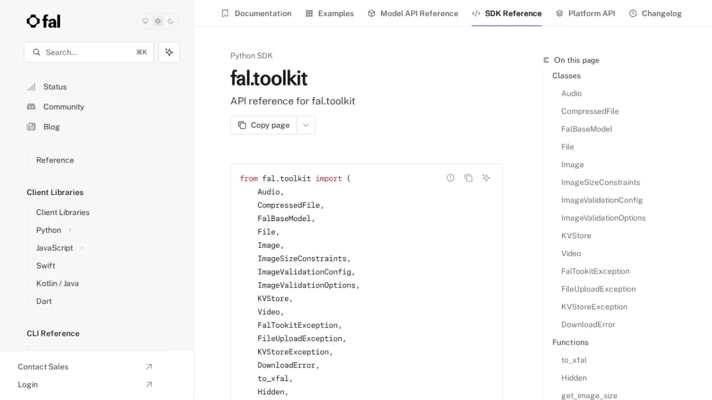Open the Dart client library page
Screen dimensions: 712x400
pyautogui.click(x=44, y=301)
